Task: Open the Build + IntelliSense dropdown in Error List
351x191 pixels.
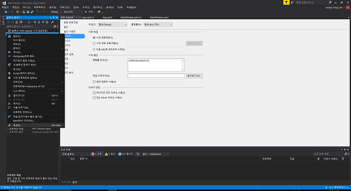Action: [x=156, y=154]
